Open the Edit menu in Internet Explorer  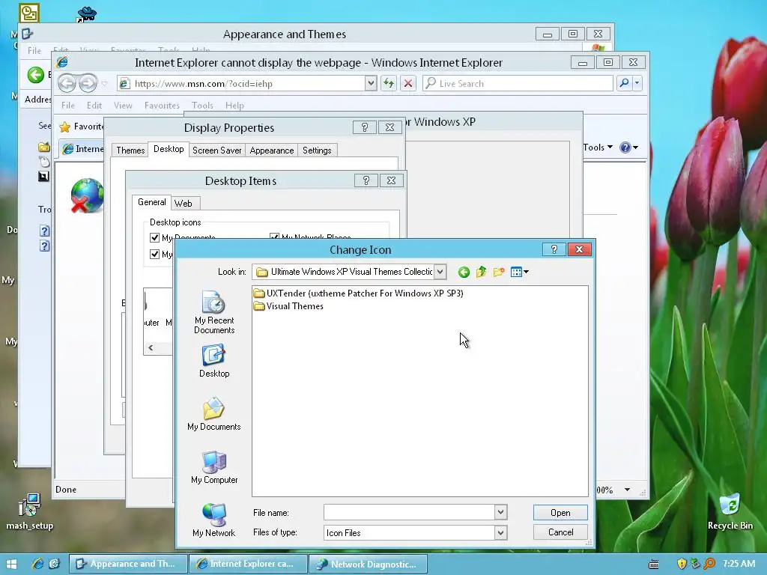(94, 106)
